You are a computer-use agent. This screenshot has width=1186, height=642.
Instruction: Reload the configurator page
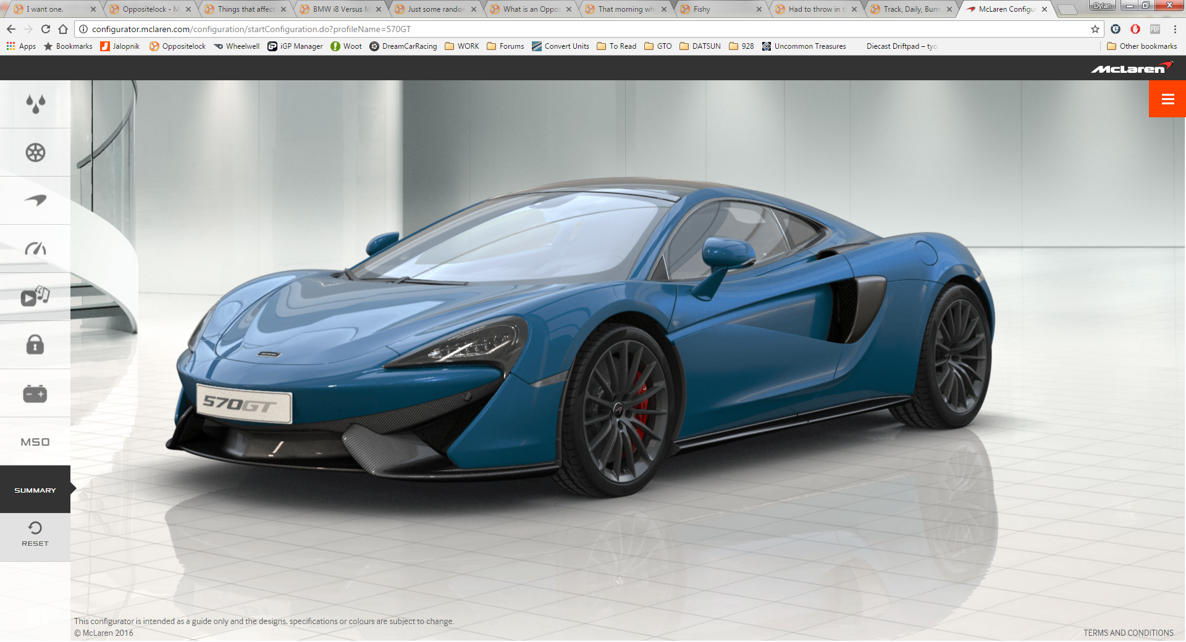(46, 29)
